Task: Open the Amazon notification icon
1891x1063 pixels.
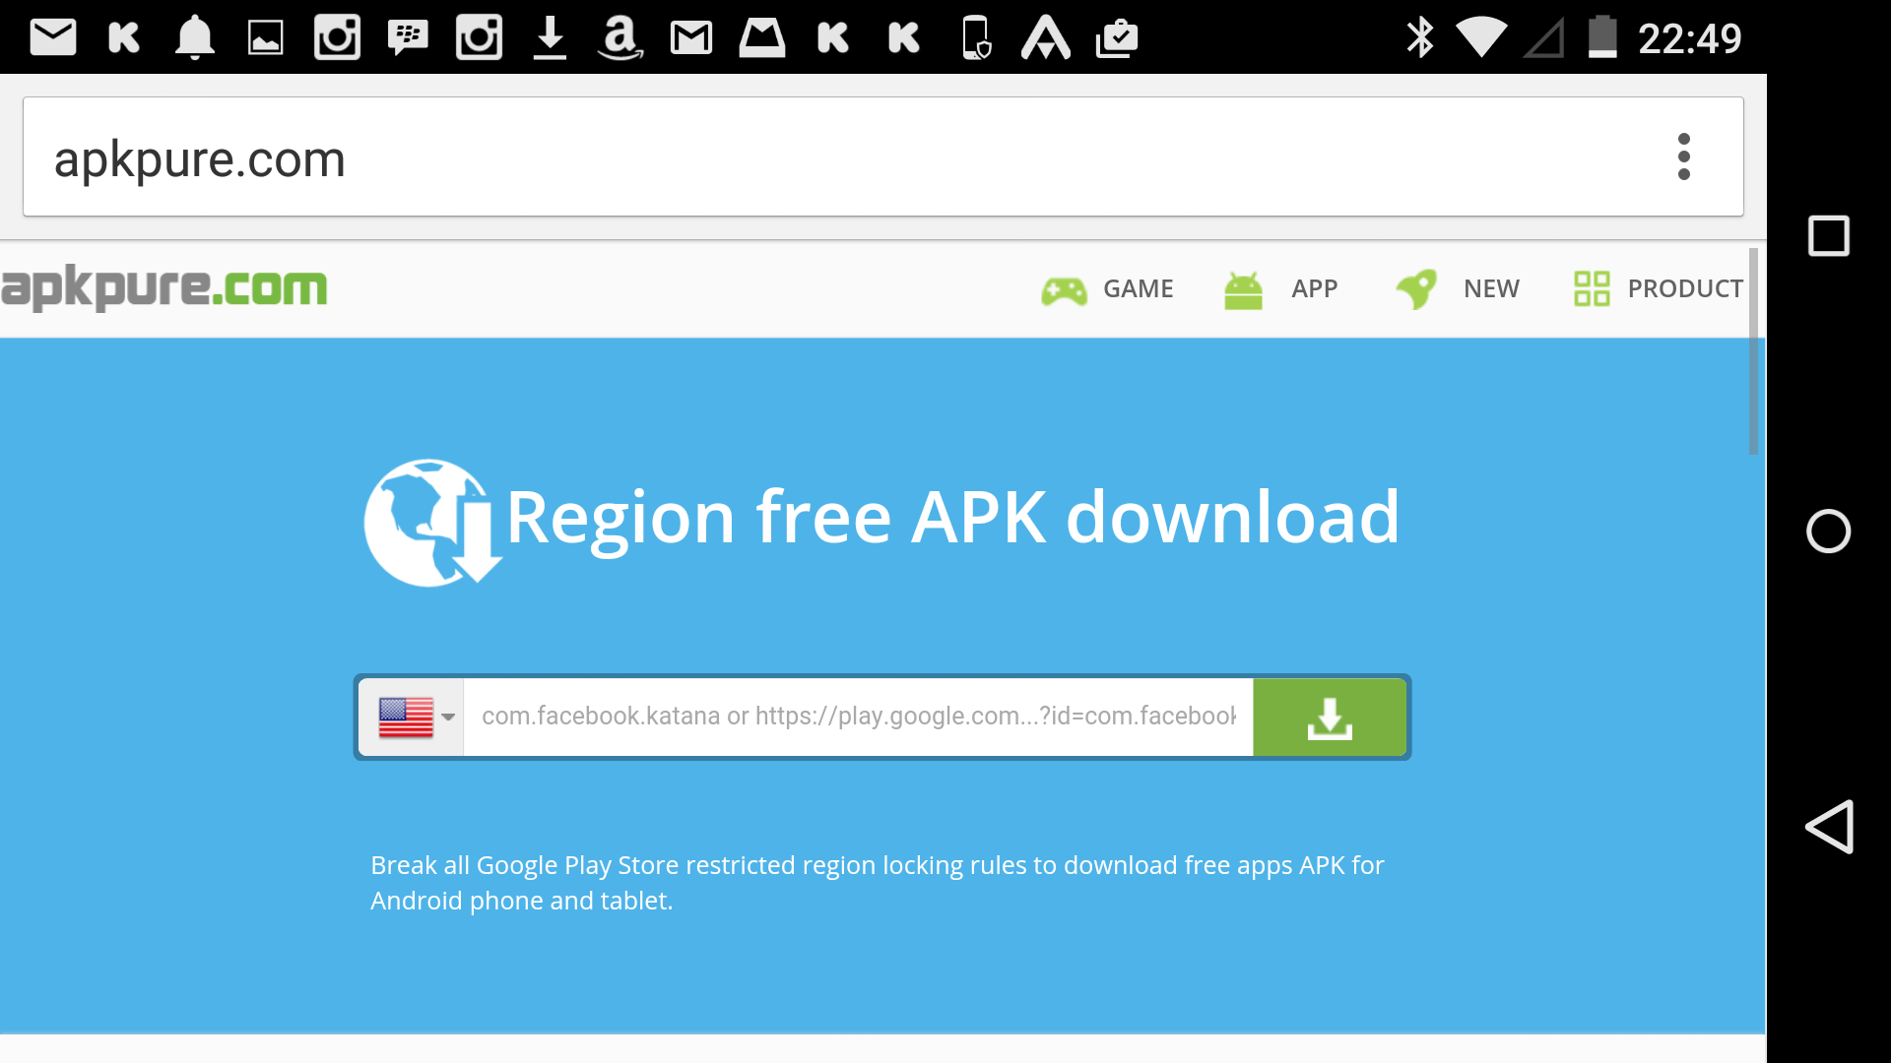Action: coord(620,38)
